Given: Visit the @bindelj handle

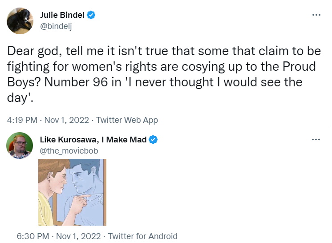Looking at the screenshot, I should (x=56, y=26).
